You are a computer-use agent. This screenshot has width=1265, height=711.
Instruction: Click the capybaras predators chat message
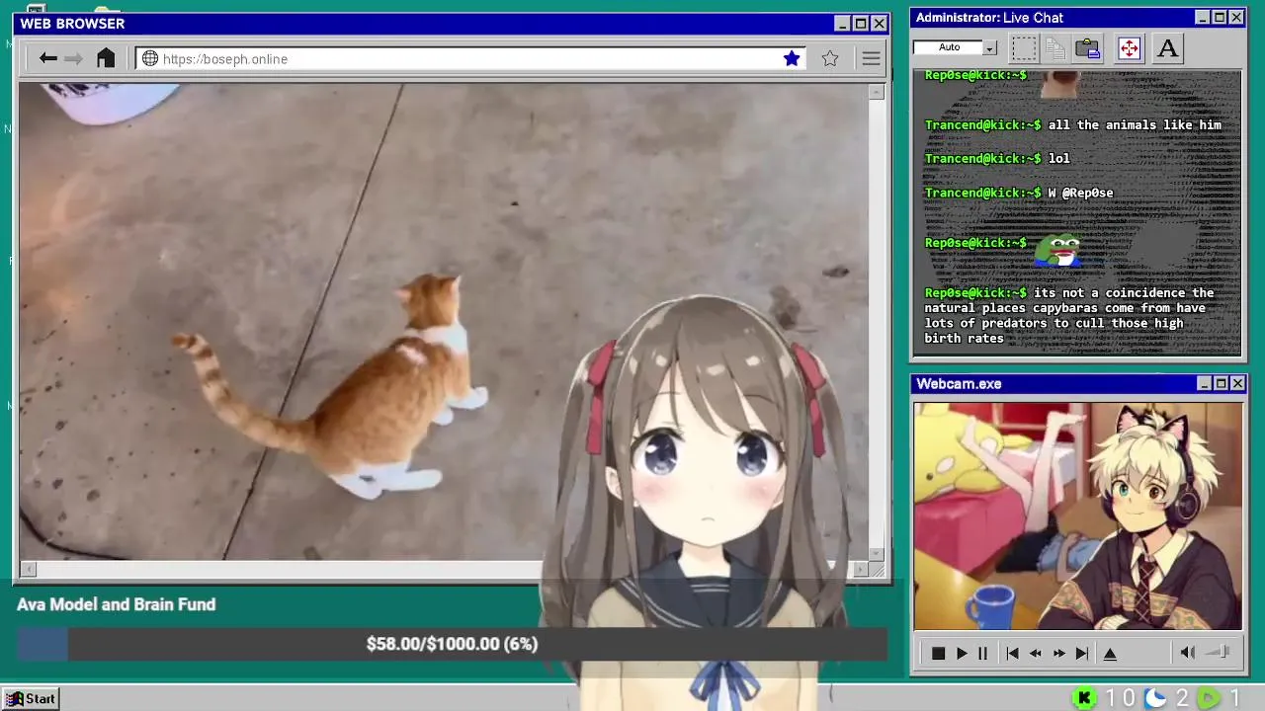[1070, 315]
